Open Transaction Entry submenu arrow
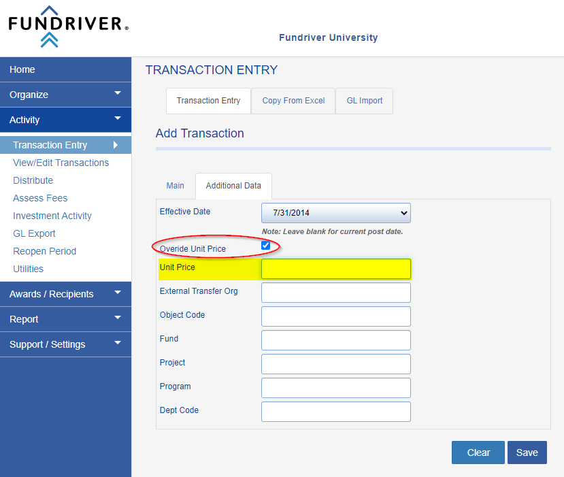Viewport: 564px width, 477px height. 116,145
